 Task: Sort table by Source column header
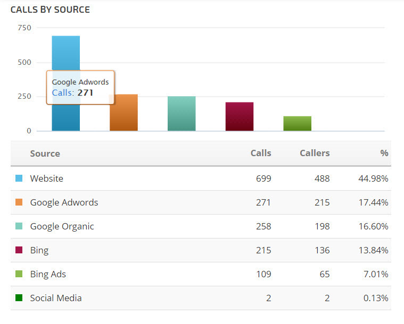pyautogui.click(x=45, y=154)
